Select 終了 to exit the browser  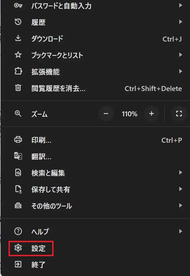(38, 265)
